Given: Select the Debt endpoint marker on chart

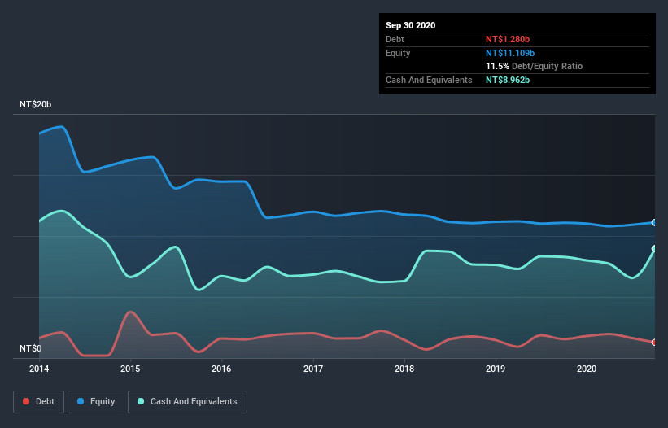Looking at the screenshot, I should 654,343.
